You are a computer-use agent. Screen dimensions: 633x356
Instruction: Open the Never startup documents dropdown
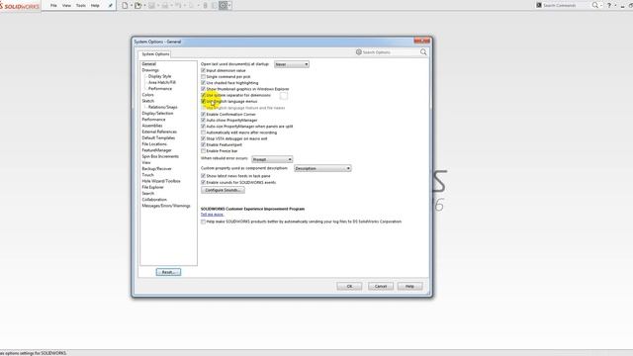(x=292, y=64)
